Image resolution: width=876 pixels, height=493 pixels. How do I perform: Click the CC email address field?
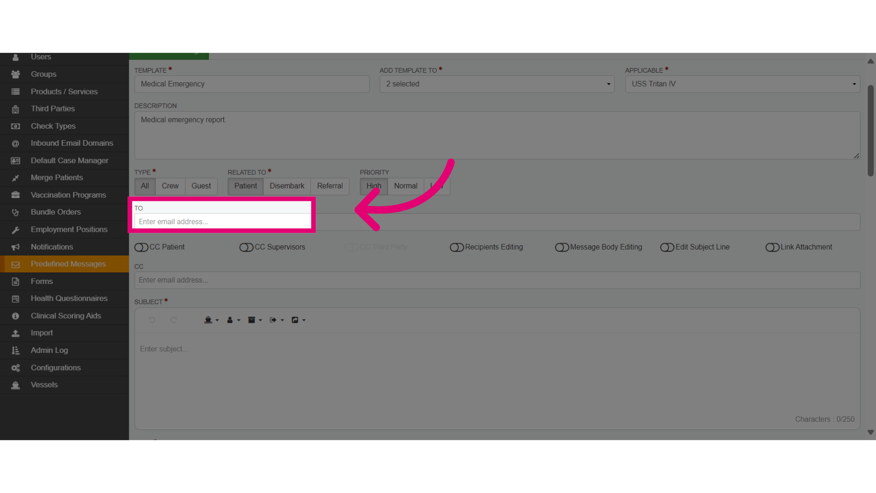pyautogui.click(x=497, y=280)
